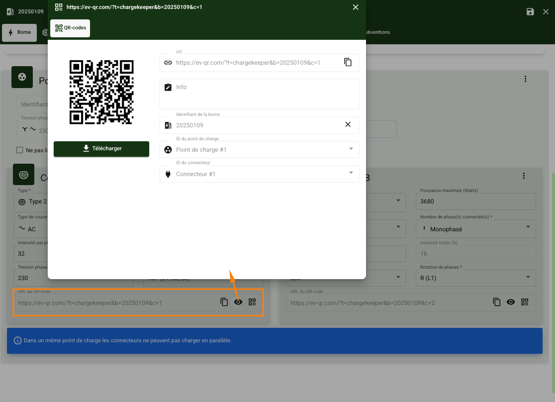
Task: Copy the QR code URL ending c=1
Action: (x=224, y=302)
